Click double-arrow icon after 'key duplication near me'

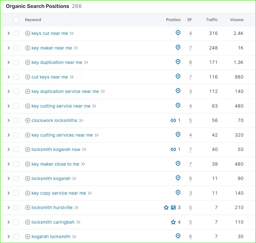[x=86, y=63]
